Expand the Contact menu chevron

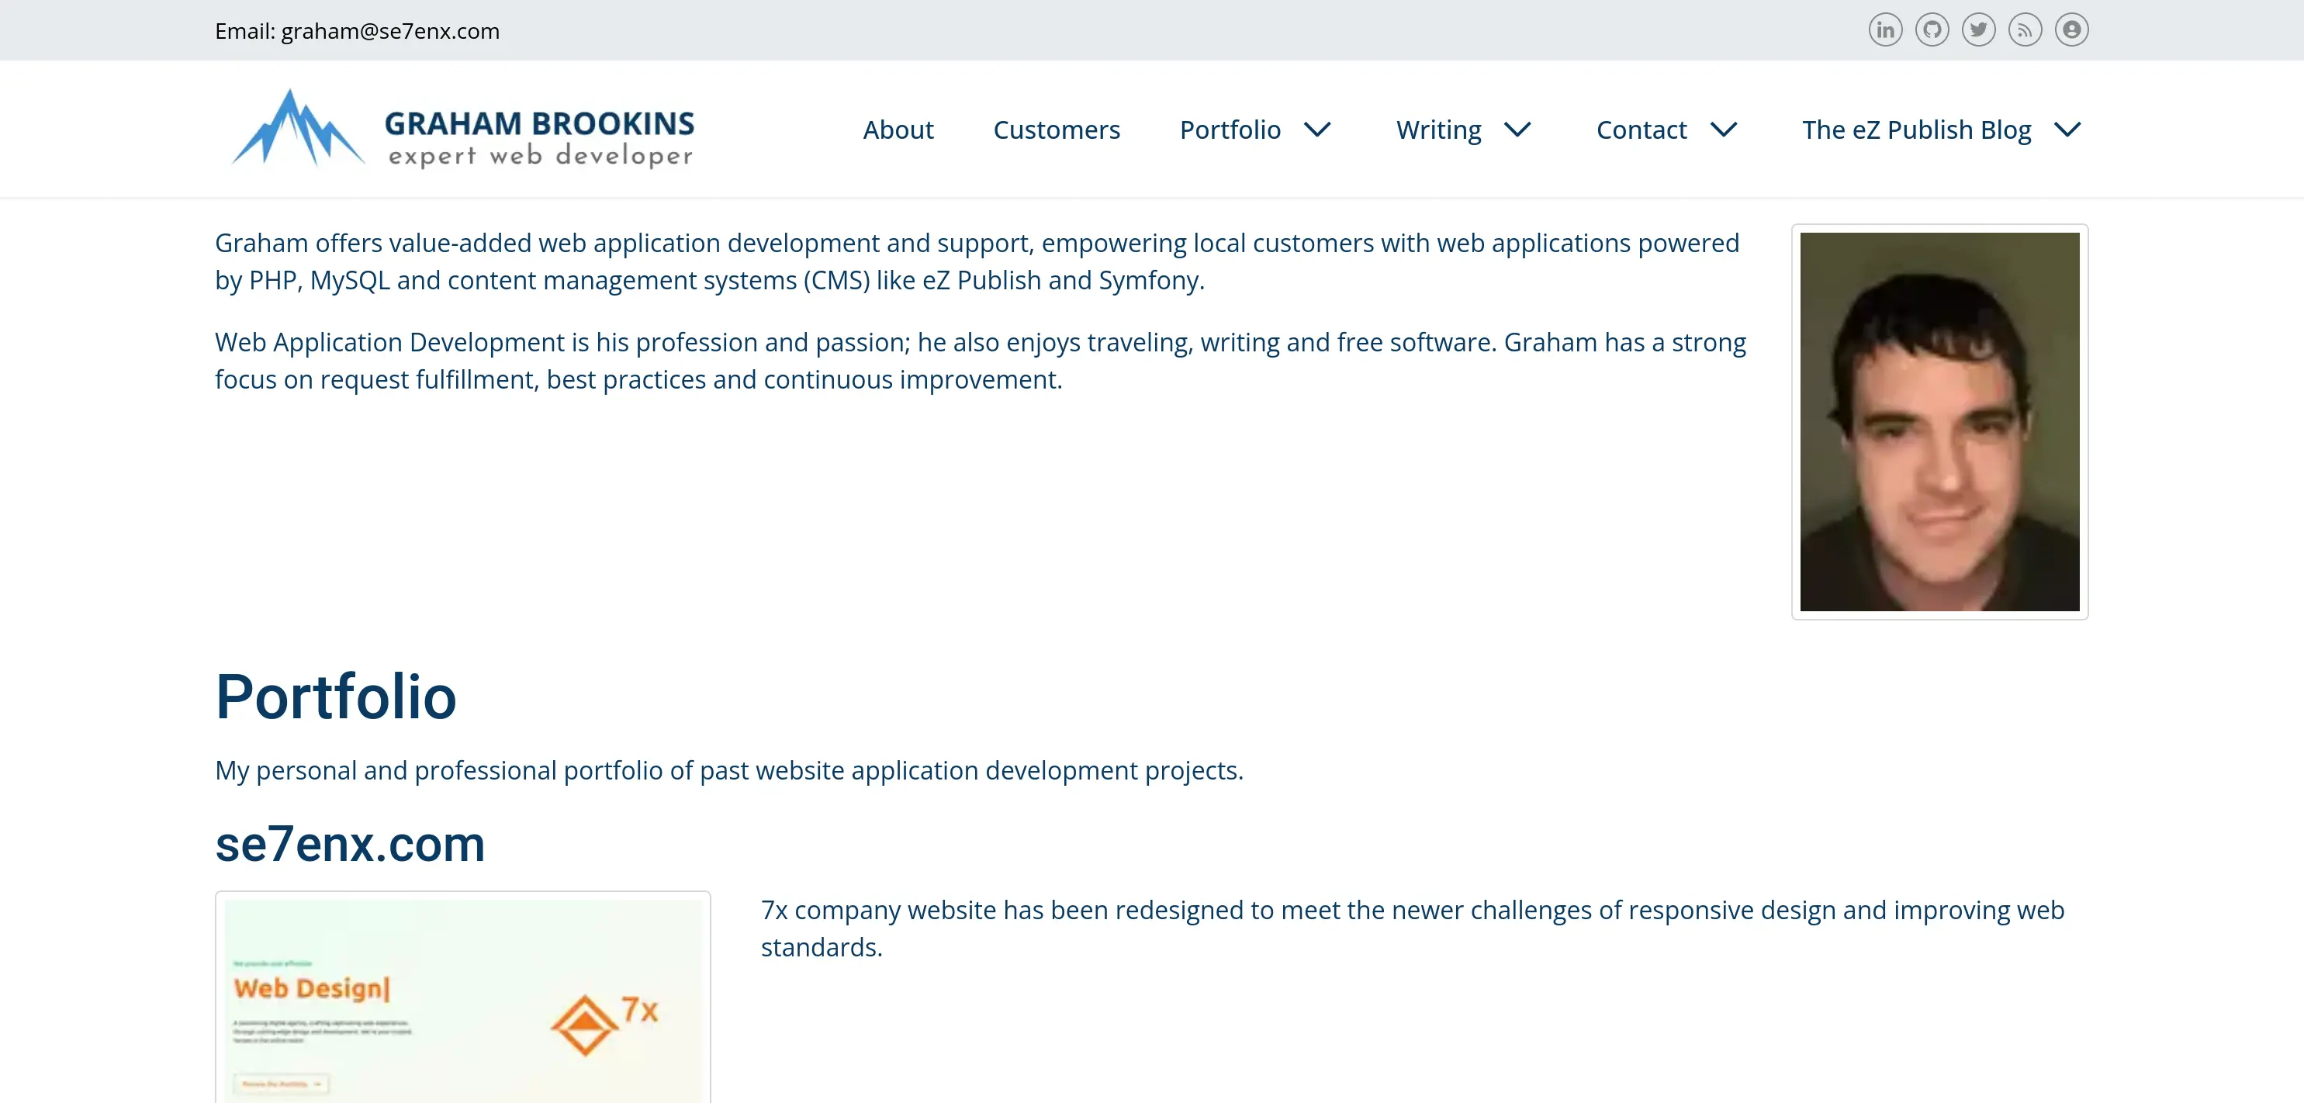click(1724, 130)
